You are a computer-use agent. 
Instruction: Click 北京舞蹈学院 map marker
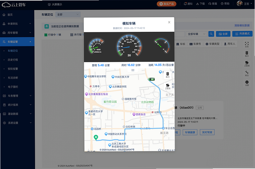(x=118, y=86)
